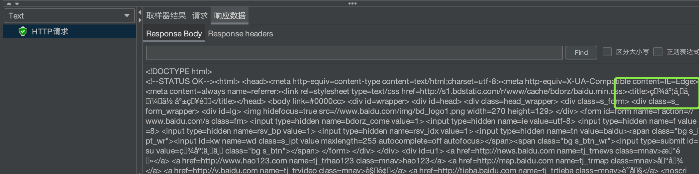Image resolution: width=699 pixels, height=174 pixels.
Task: Click the three-dots handle at top
Action: [x=352, y=3]
